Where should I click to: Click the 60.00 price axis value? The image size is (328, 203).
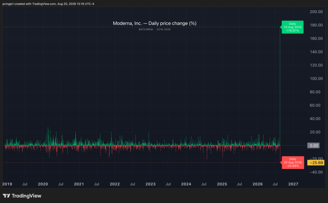315,105
